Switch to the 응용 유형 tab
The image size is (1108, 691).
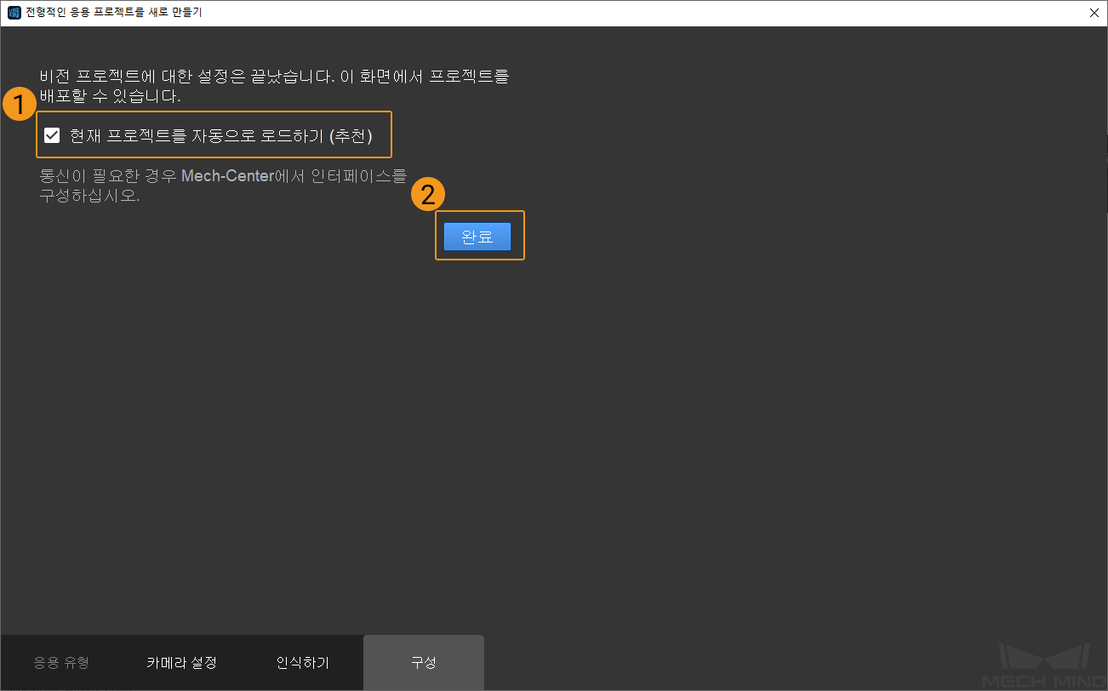60,663
